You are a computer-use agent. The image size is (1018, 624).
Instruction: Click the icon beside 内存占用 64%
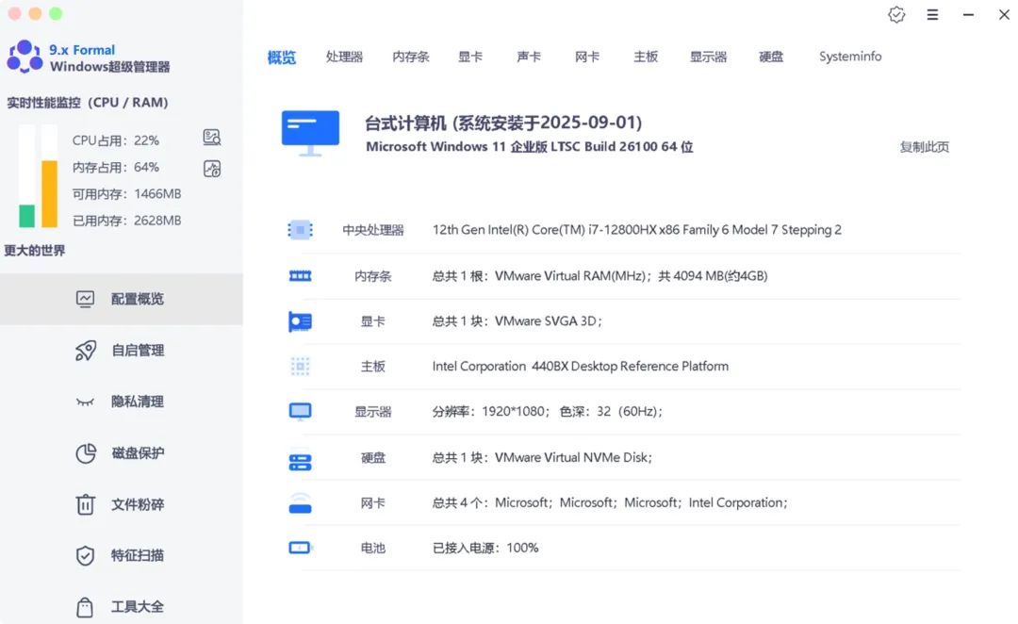point(212,169)
